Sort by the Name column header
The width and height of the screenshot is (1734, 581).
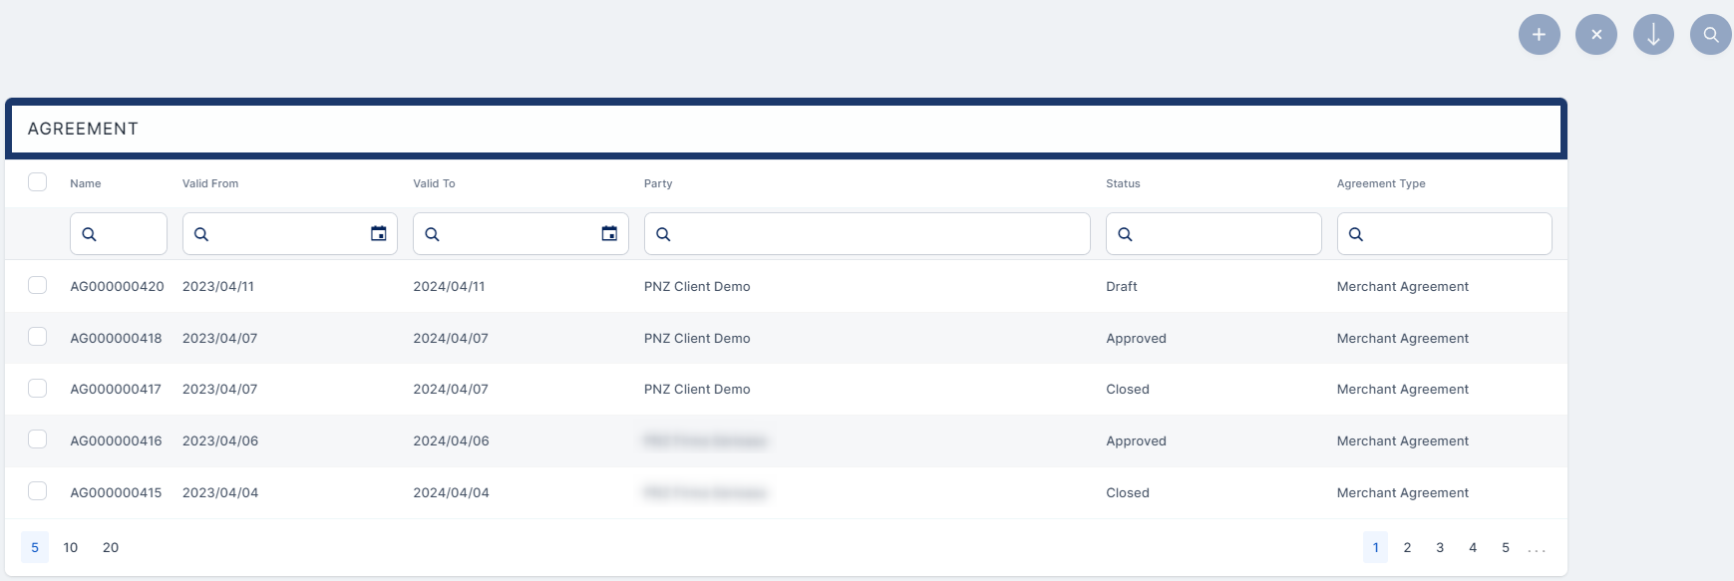(86, 183)
